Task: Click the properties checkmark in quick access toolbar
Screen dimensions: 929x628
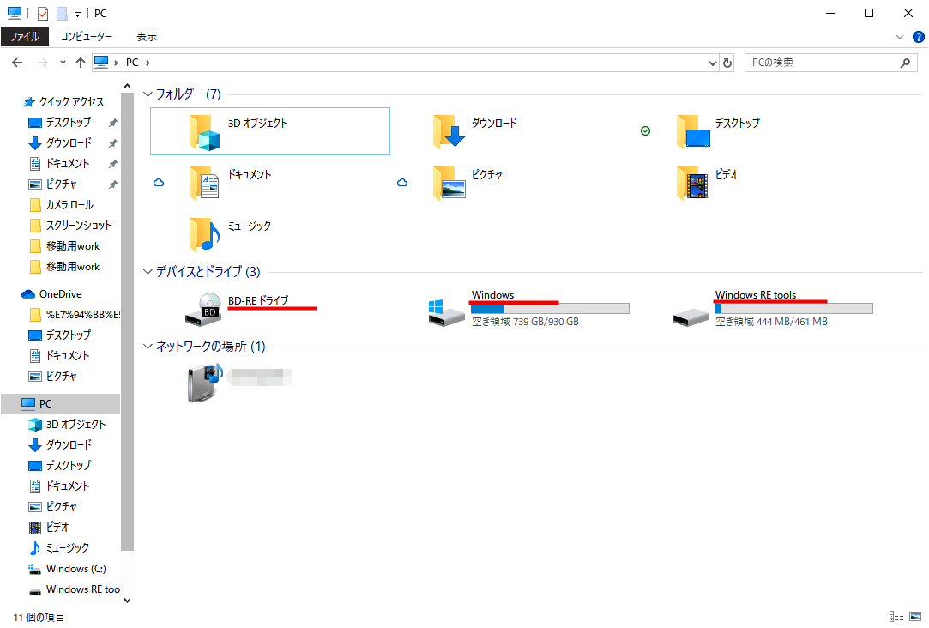Action: click(x=43, y=13)
